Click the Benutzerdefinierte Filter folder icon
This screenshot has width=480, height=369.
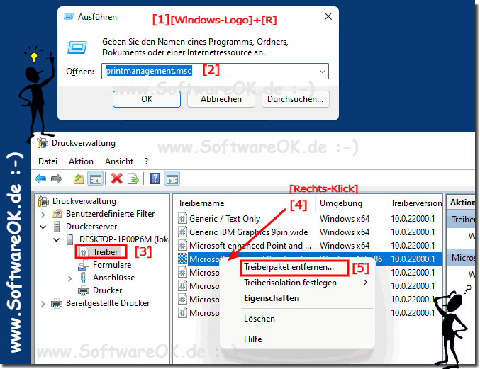point(57,214)
